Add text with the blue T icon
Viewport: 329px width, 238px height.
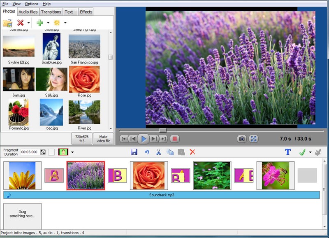[x=288, y=152]
